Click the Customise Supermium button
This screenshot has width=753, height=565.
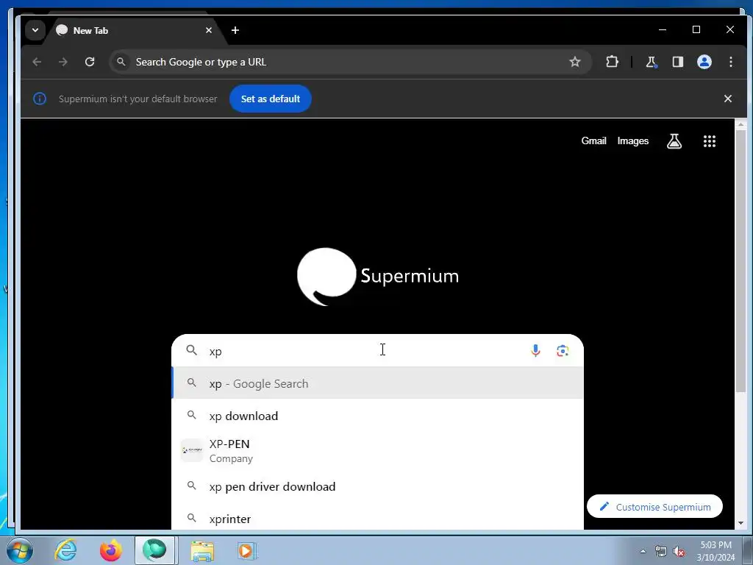coord(654,506)
